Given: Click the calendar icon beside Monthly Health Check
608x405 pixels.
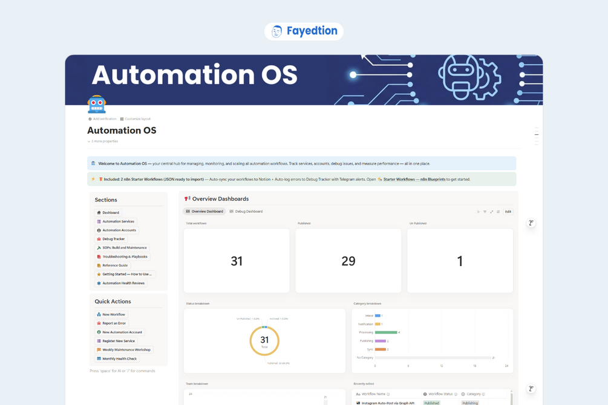Looking at the screenshot, I should point(99,358).
